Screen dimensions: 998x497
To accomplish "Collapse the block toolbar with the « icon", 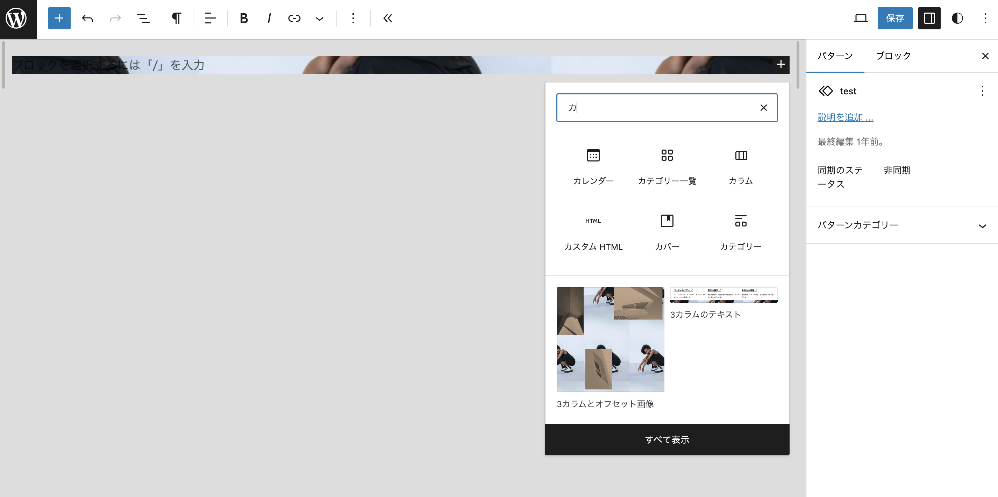I will coord(387,18).
